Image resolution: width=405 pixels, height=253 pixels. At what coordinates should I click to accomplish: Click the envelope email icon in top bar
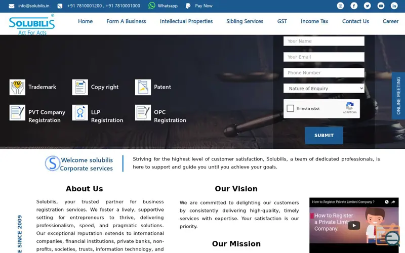tap(12, 6)
